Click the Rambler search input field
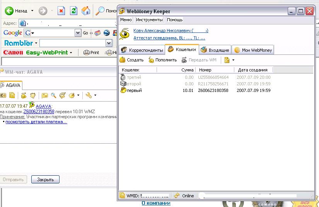 pos(73,43)
